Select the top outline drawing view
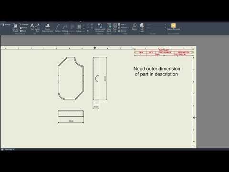This screenshot has width=229, height=172. coord(71,78)
